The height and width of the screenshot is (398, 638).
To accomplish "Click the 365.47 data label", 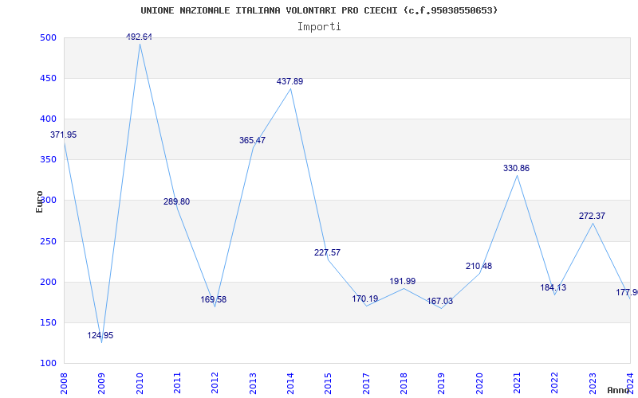I will point(252,140).
